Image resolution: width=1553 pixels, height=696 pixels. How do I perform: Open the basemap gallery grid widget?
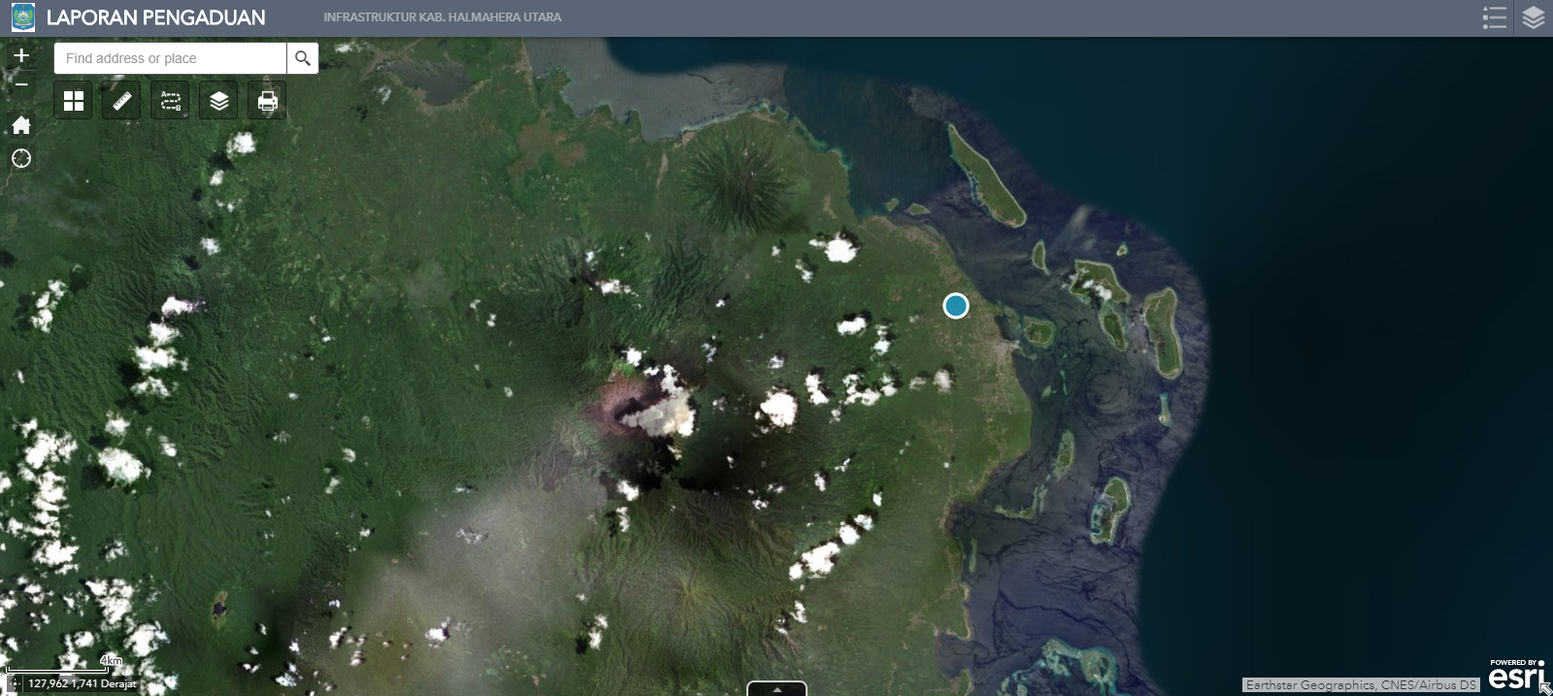(x=74, y=101)
